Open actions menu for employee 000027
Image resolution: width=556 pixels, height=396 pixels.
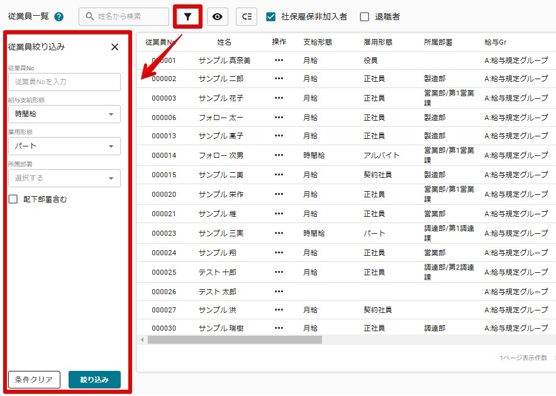(279, 310)
